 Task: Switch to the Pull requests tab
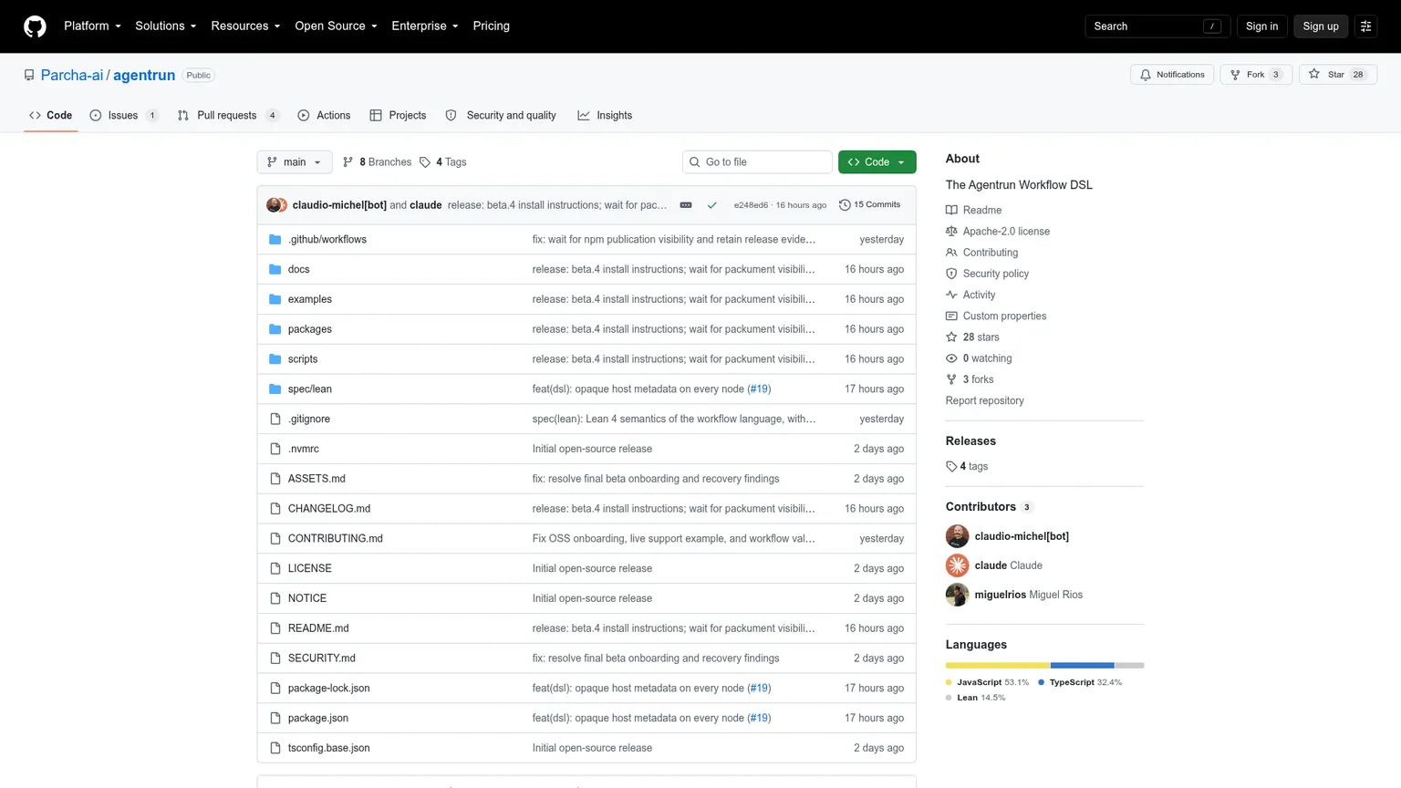(228, 116)
